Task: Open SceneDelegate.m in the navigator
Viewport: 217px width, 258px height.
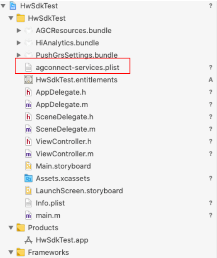Action: [66, 129]
